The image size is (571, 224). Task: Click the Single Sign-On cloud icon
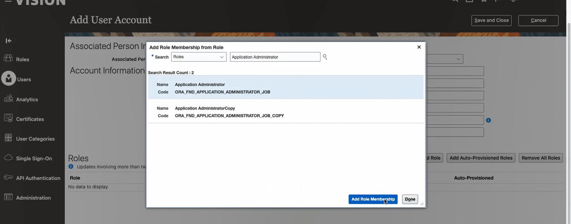pyautogui.click(x=8, y=158)
